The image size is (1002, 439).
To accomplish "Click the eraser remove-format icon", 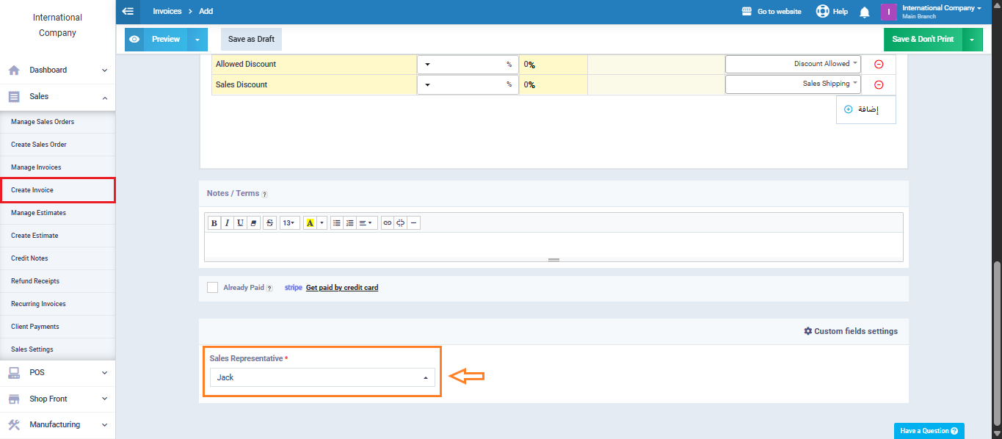I will pos(253,223).
